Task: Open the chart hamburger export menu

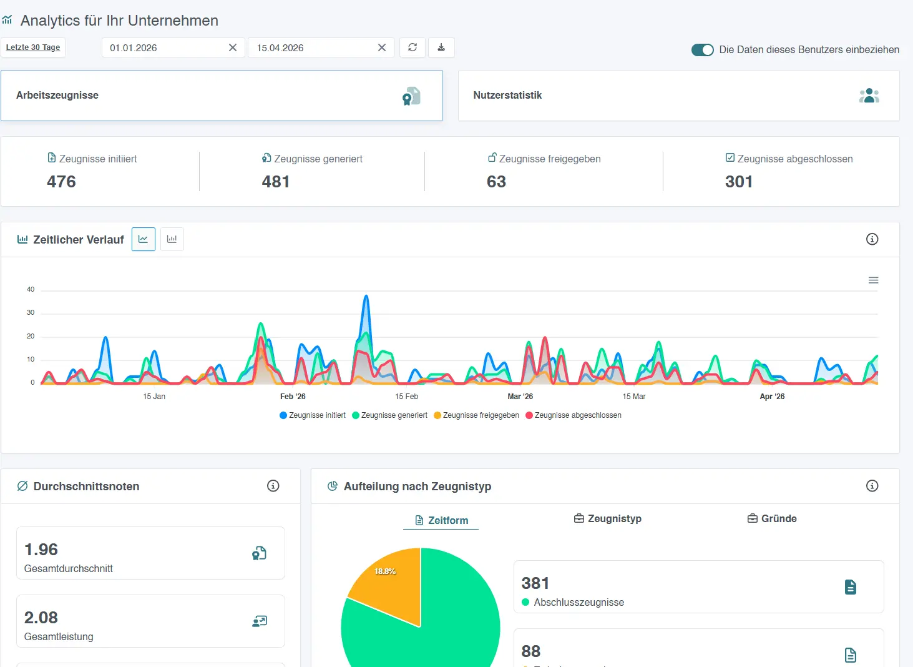Action: click(x=874, y=280)
